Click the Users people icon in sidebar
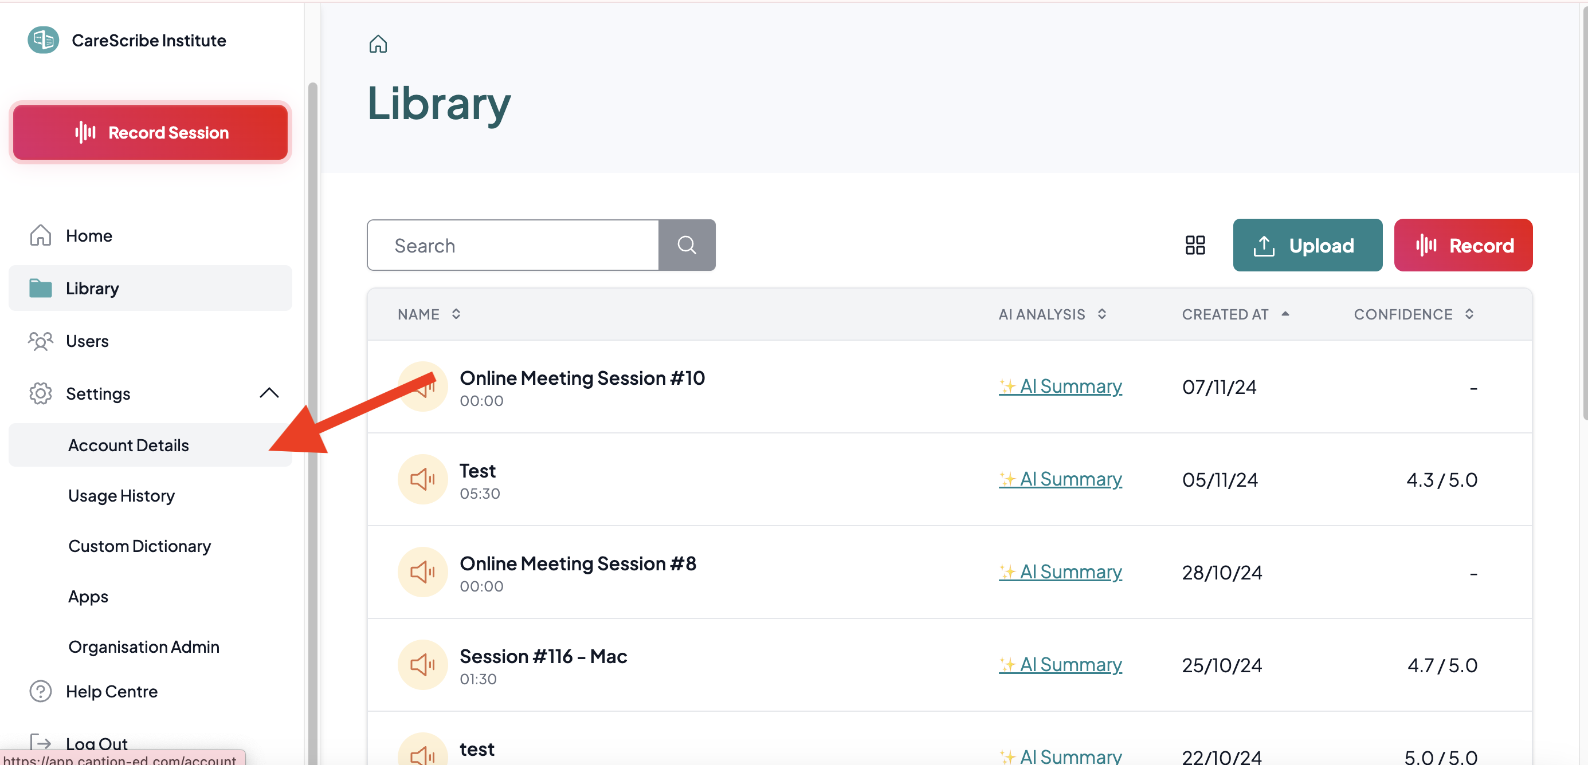The image size is (1588, 765). click(x=41, y=341)
